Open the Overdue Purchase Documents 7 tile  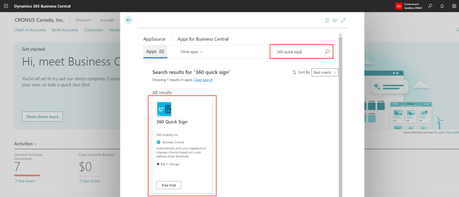coord(17,167)
